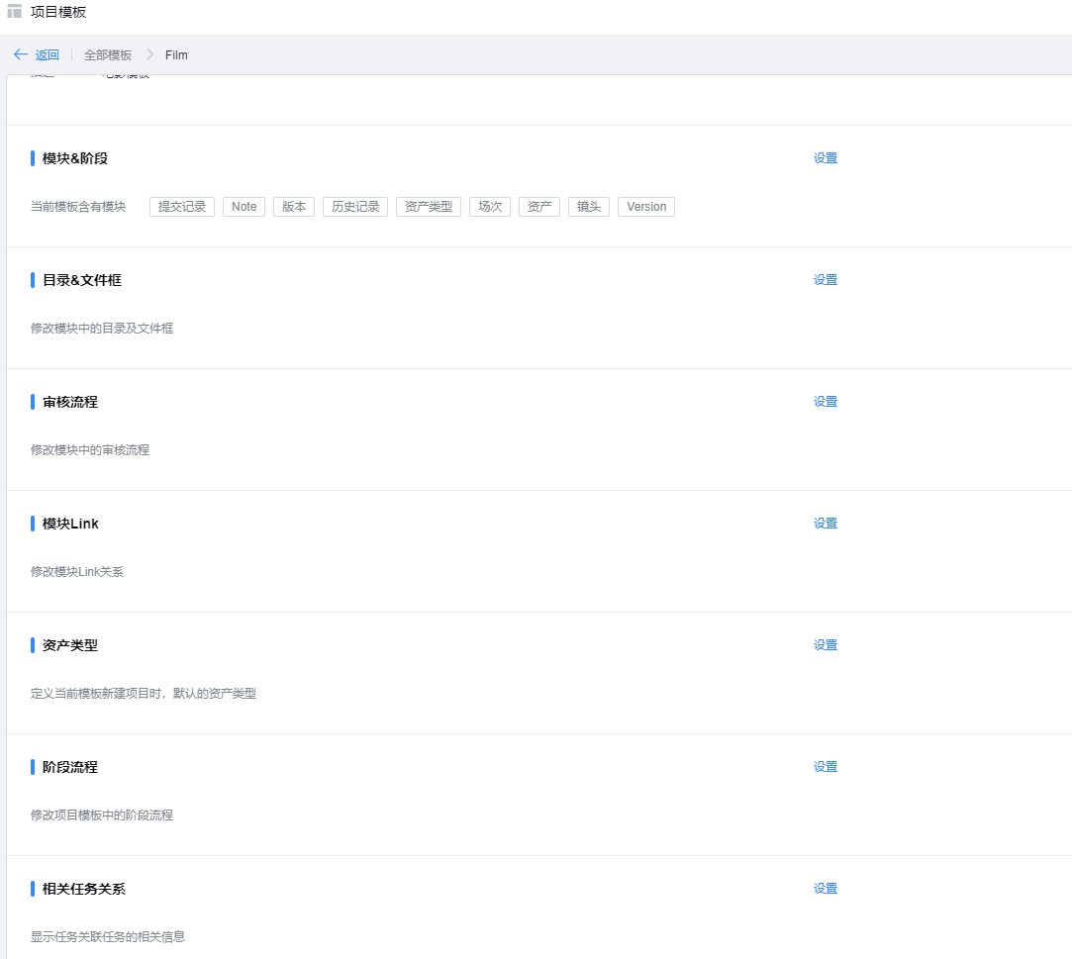Screen dimensions: 1072x959
Task: Open 设置 for 模块&阶段
Action: click(x=826, y=158)
